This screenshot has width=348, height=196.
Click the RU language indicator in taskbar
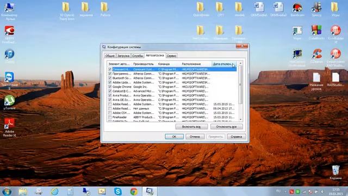(278, 191)
